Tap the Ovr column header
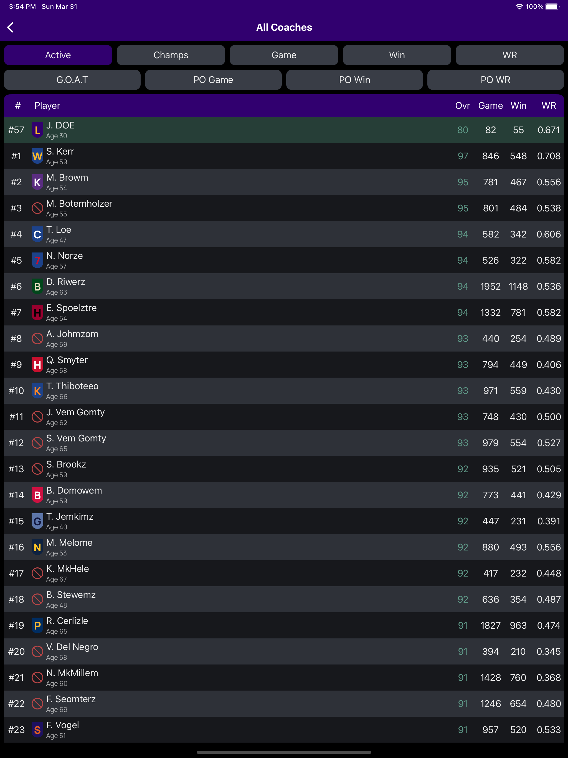 pos(462,105)
